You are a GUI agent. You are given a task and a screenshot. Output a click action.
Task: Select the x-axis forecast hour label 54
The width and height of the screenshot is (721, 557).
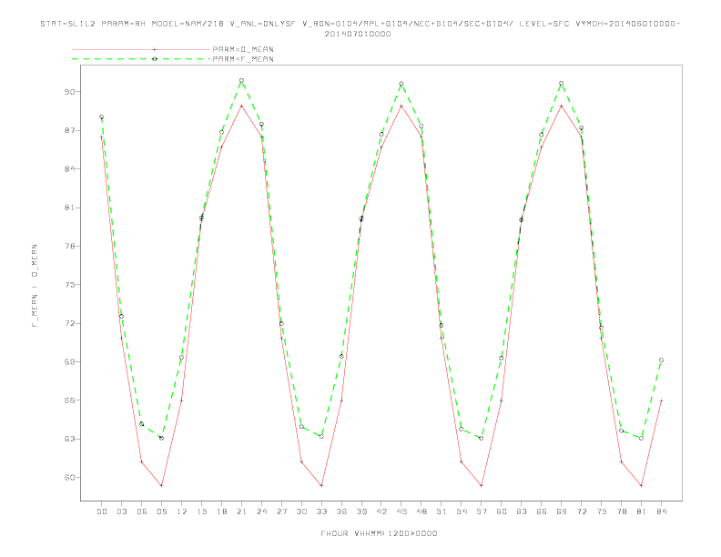tap(462, 511)
